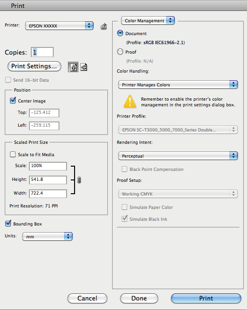Click the text Profile: sRGB IEC61966-2.1

155,43
